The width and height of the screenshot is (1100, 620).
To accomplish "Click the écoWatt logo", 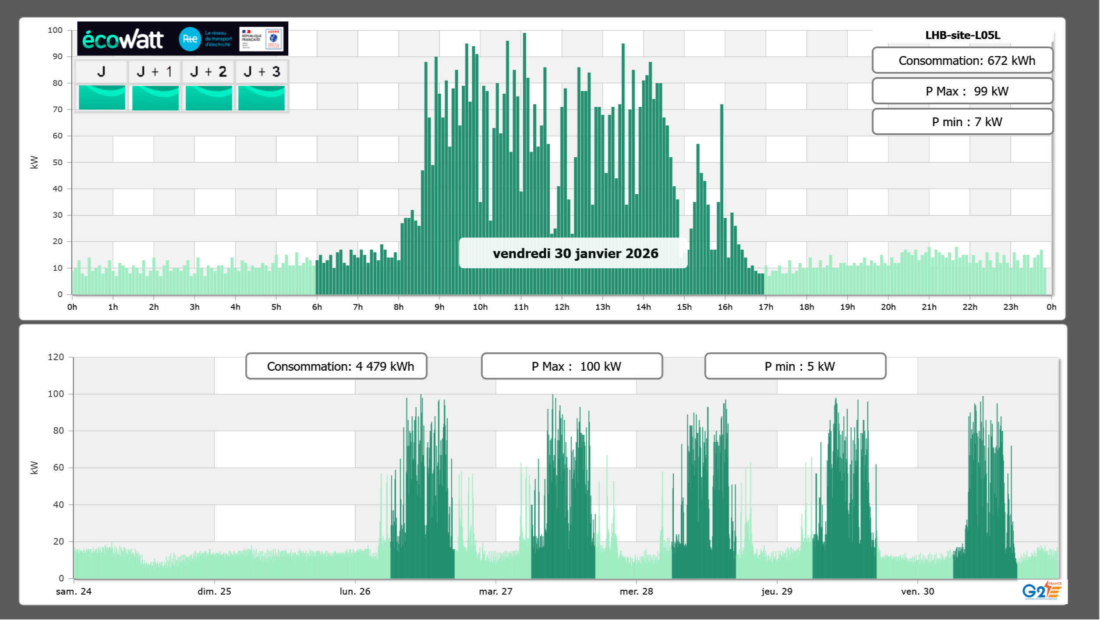I will tap(123, 39).
